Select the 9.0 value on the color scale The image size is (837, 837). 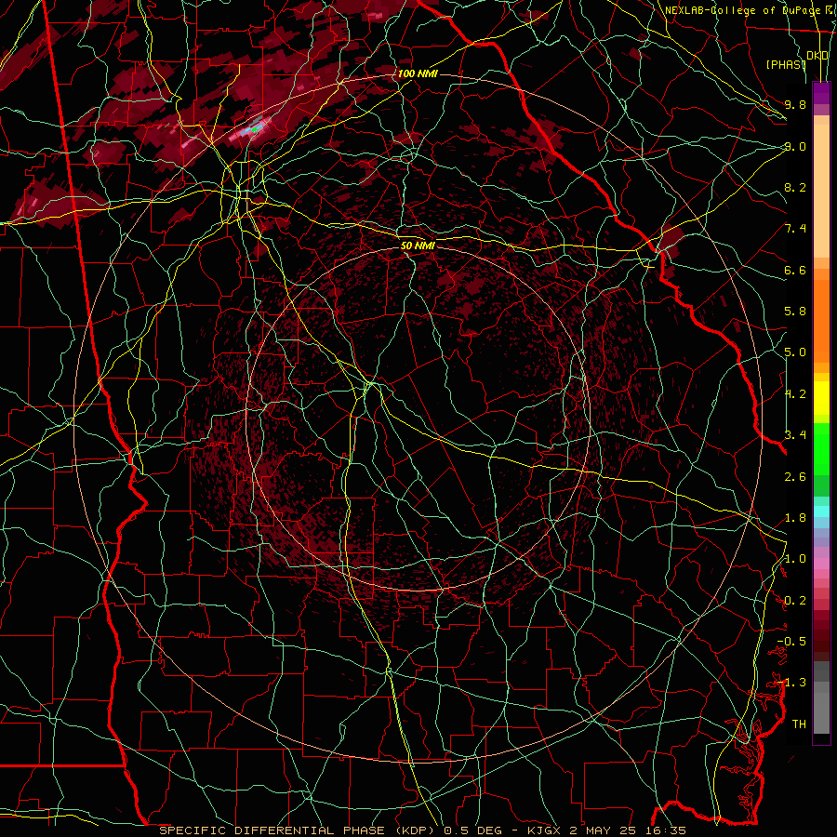click(x=795, y=146)
